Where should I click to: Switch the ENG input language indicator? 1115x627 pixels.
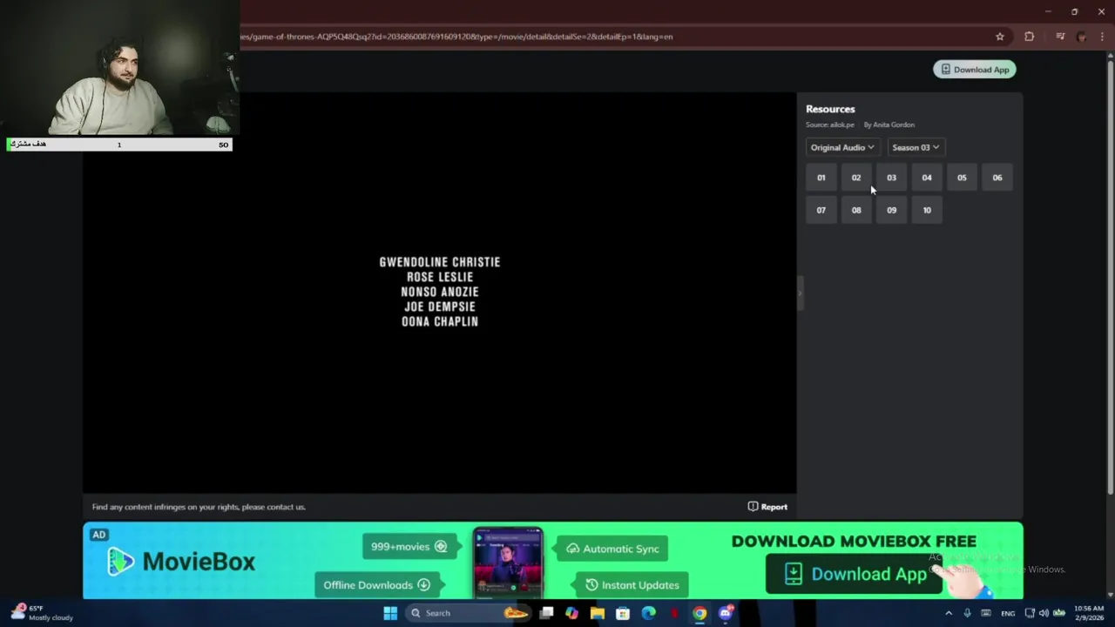[x=1008, y=613]
